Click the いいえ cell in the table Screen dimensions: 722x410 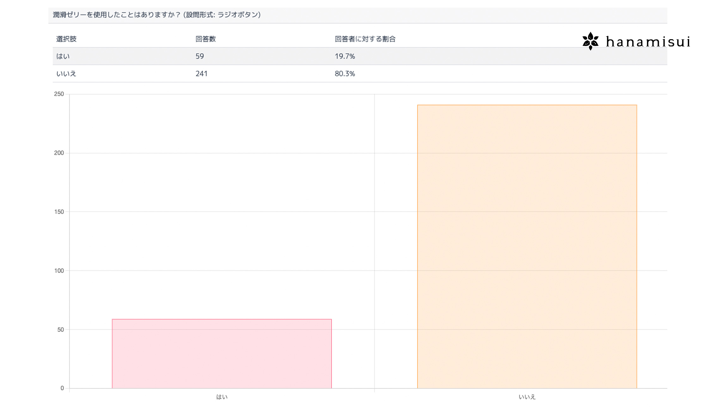coord(66,74)
